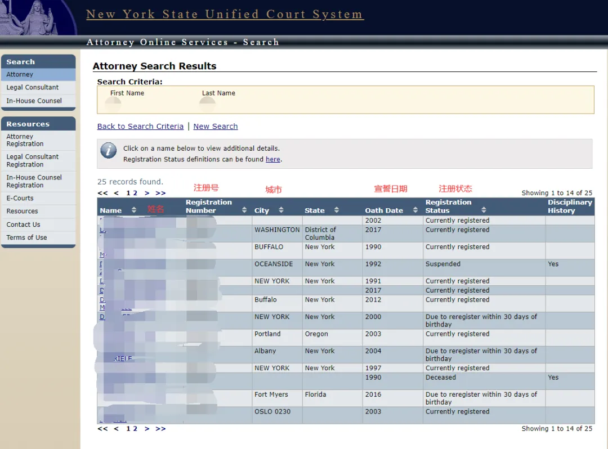Open the E-Courts sidebar link
This screenshot has height=449, width=608.
click(x=38, y=199)
